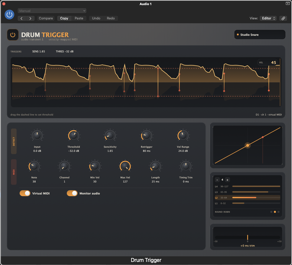The image size is (292, 265).
Task: Click the Max Vel value 127
Action: pos(125,182)
